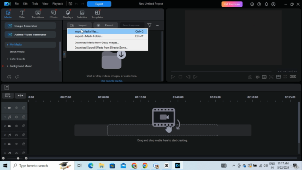
Task: Open the View menu
Action: tap(45, 4)
